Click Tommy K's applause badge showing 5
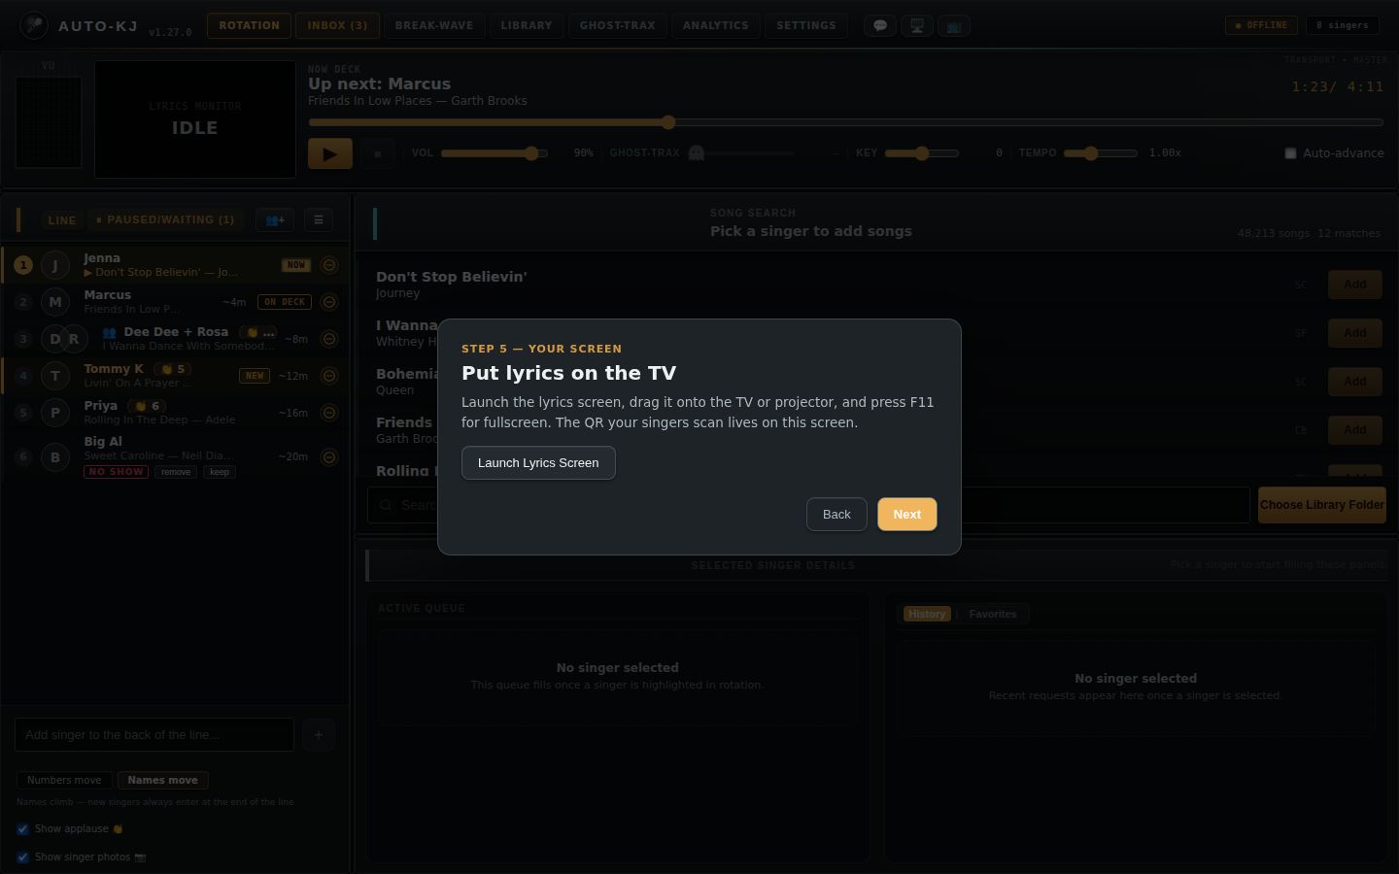The image size is (1399, 874). (174, 369)
